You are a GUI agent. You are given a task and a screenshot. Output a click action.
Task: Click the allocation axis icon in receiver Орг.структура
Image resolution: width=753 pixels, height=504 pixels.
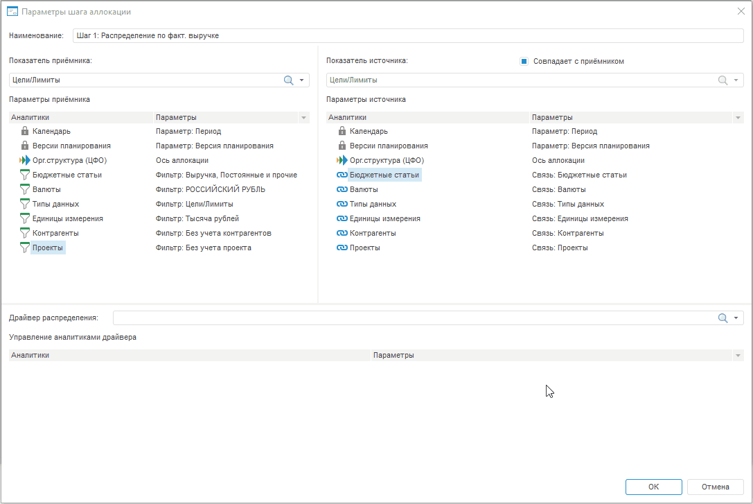pos(25,160)
